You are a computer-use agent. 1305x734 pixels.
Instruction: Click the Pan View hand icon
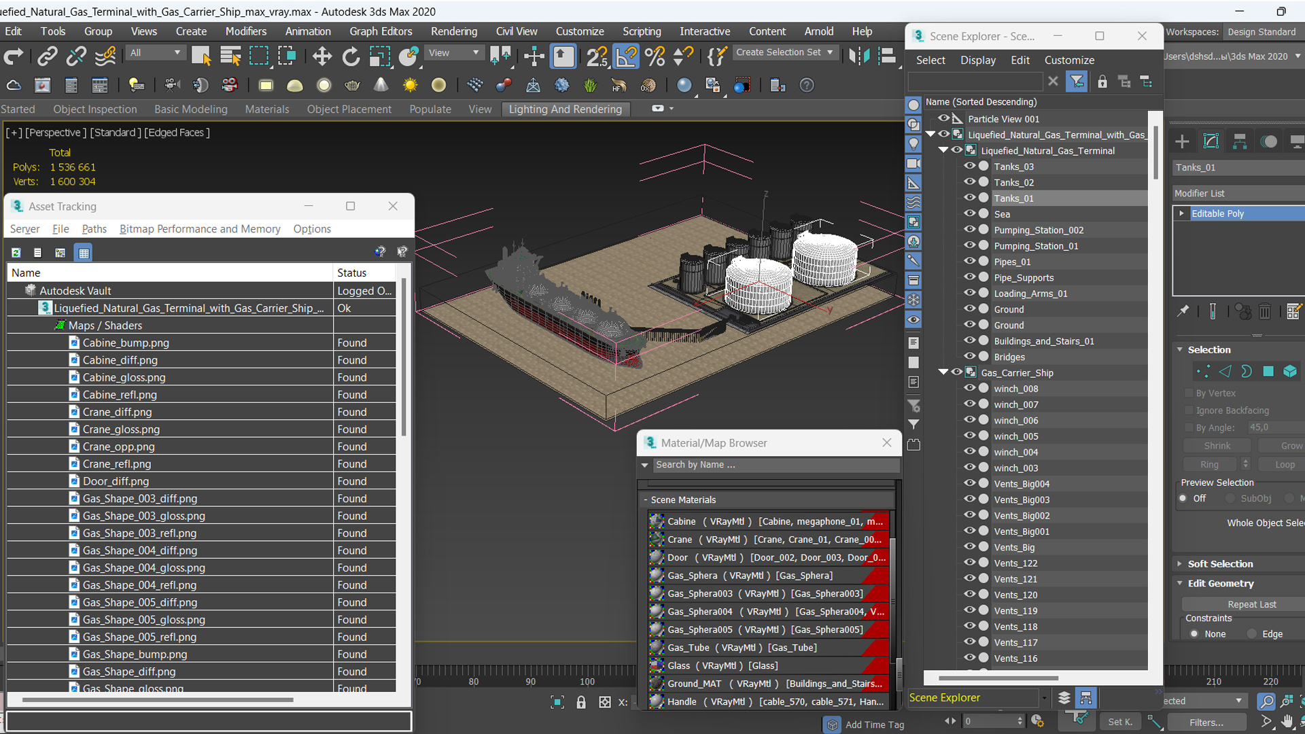point(1287,722)
